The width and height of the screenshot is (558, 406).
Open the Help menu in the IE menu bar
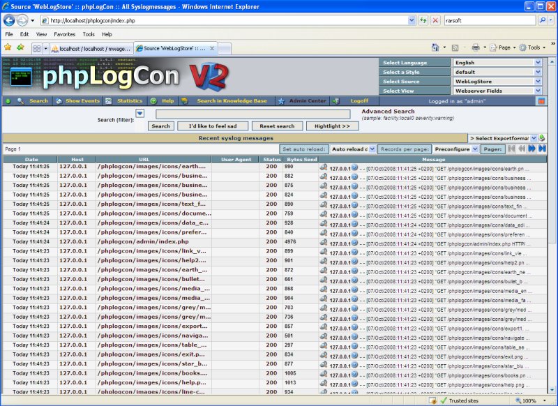107,34
